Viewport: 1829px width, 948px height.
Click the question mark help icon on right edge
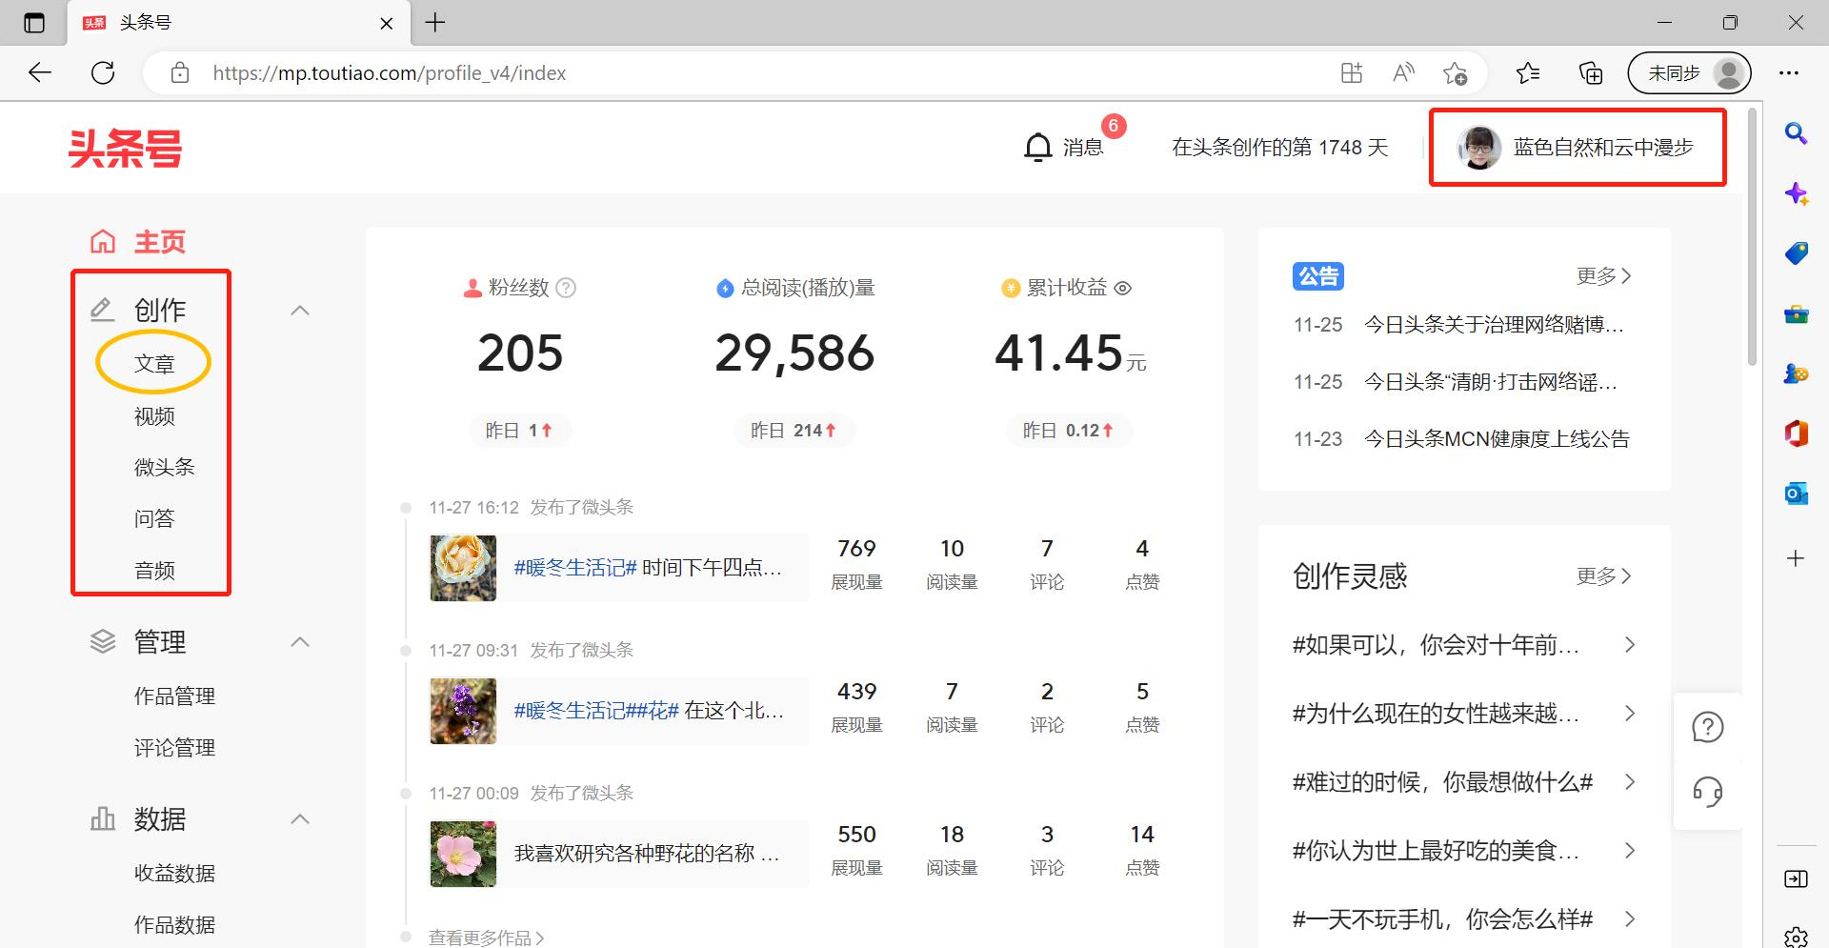pos(1708,726)
